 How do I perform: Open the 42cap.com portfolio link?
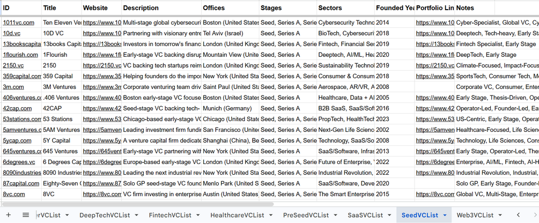pos(435,109)
